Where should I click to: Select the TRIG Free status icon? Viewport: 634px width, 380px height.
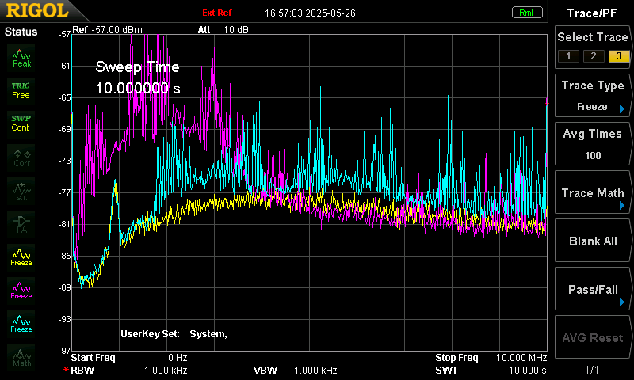[x=21, y=91]
